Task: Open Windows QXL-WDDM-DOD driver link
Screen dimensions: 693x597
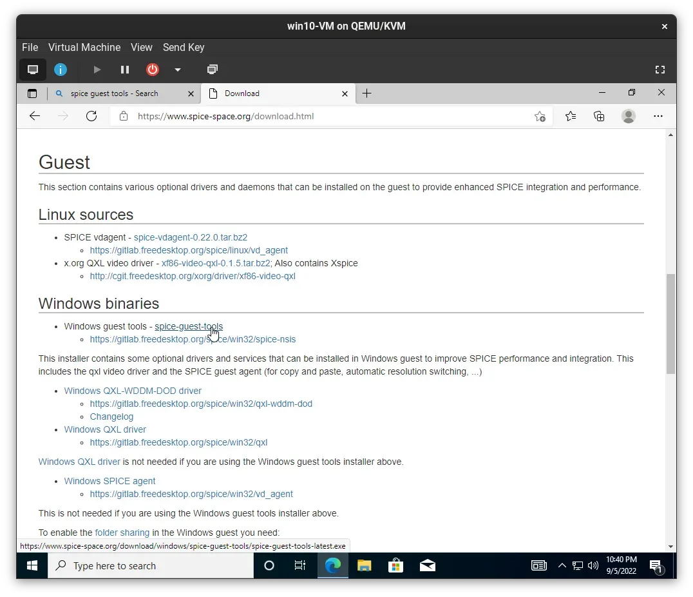Action: click(x=133, y=391)
